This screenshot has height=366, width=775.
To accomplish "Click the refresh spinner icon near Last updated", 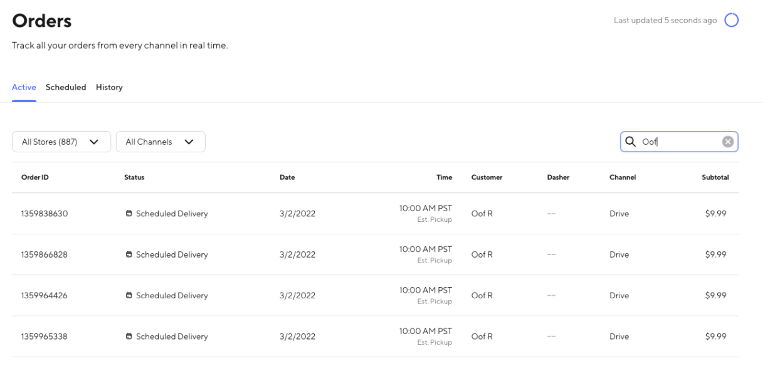I will pos(731,21).
